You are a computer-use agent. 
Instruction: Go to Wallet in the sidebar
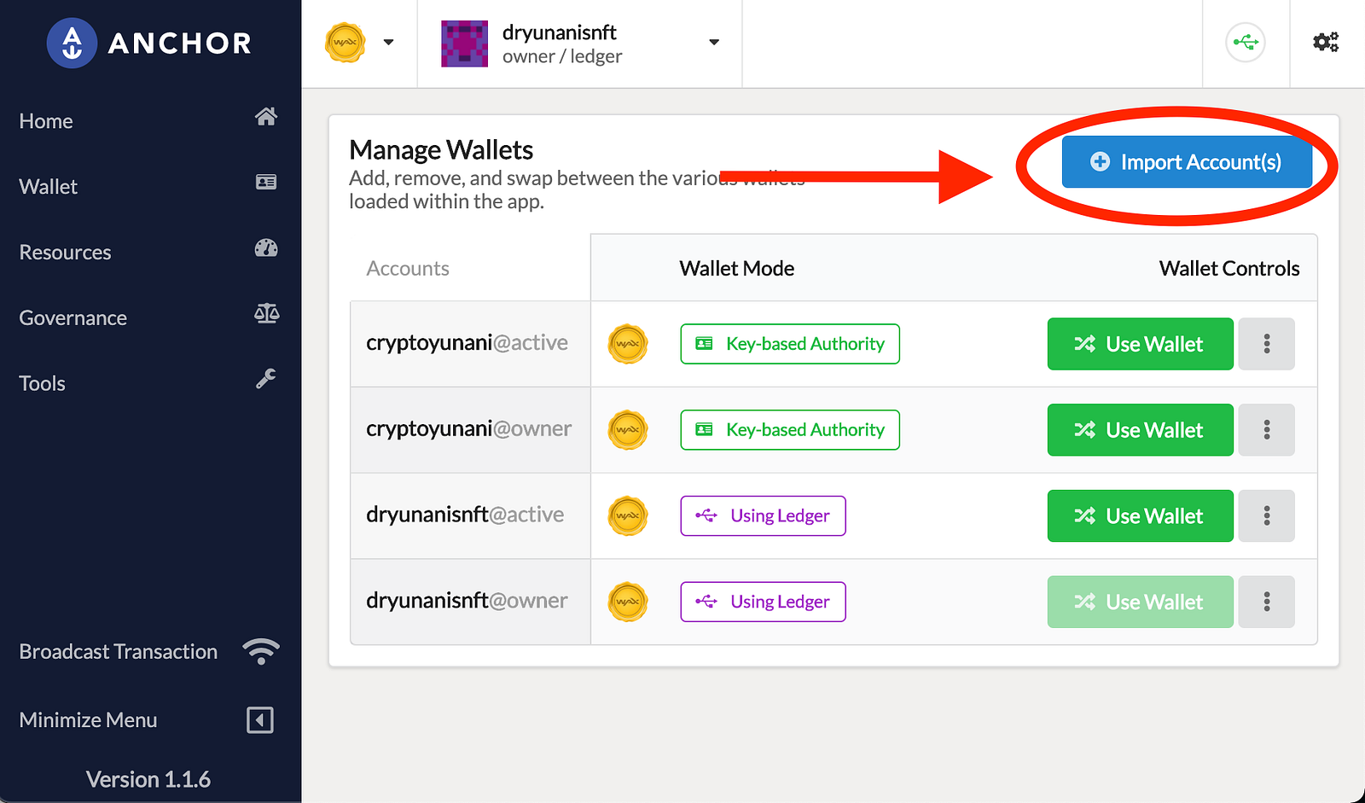(x=49, y=187)
